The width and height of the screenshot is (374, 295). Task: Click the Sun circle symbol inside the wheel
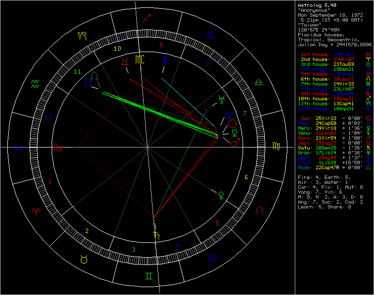(x=233, y=124)
